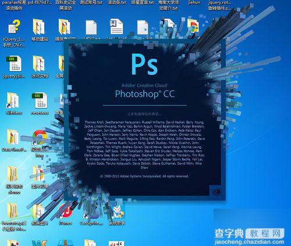Select the 移动建站 folder icon

(x=39, y=27)
